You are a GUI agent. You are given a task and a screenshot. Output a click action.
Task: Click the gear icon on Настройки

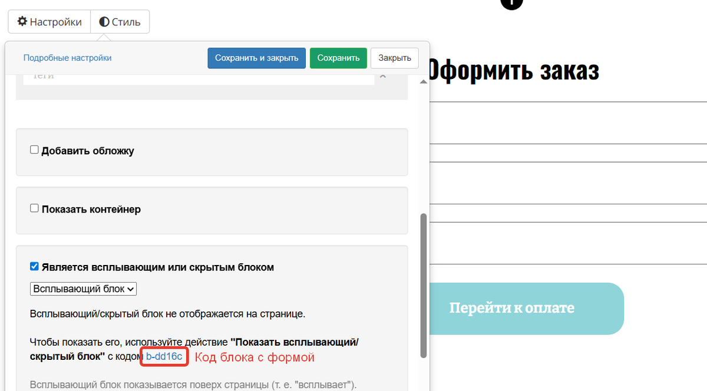point(22,22)
